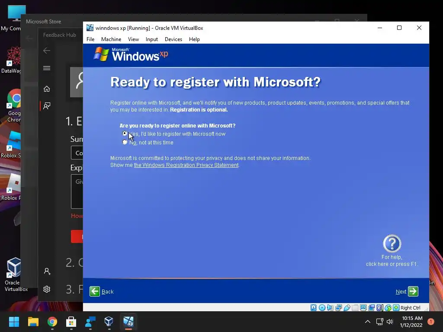Click the Next text link in XP setup
This screenshot has width=443, height=332.
click(x=401, y=292)
